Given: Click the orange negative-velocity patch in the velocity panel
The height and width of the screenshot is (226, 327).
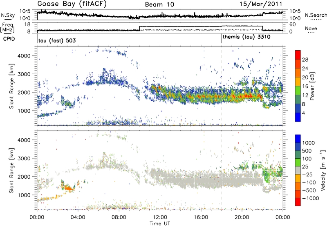Looking at the screenshot, I should click(69, 188).
